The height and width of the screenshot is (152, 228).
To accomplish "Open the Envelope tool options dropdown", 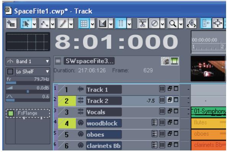I will pos(53,23).
